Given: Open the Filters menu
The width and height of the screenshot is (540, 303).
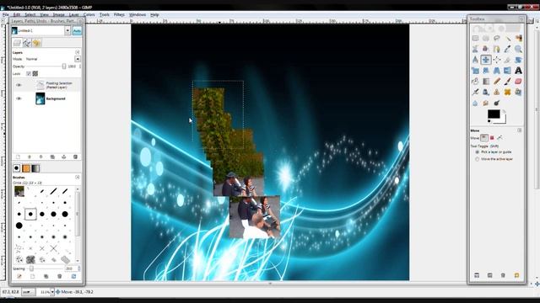Looking at the screenshot, I should click(119, 15).
